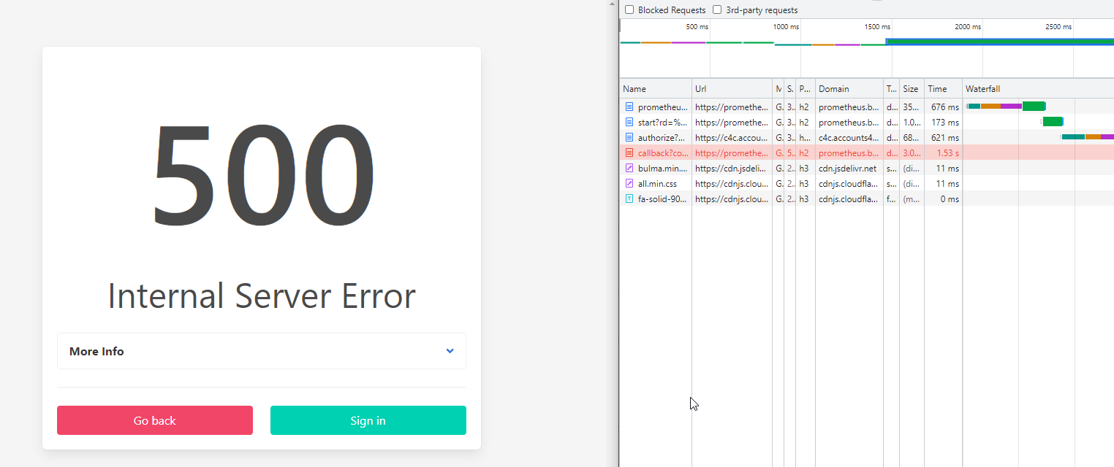
Task: Click the Go back button
Action: 154,420
